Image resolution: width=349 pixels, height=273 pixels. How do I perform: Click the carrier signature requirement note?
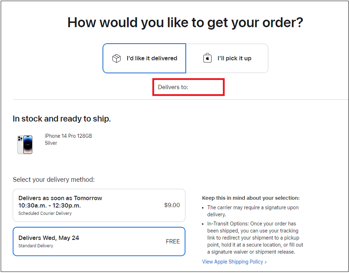point(253,210)
